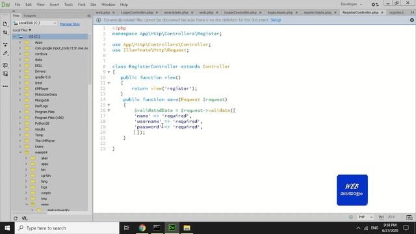
Task: Show hidden tray icons chevron
Action: pos(358,228)
